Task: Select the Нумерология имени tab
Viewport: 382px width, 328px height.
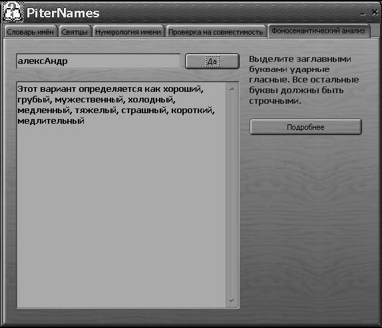Action: tap(128, 32)
